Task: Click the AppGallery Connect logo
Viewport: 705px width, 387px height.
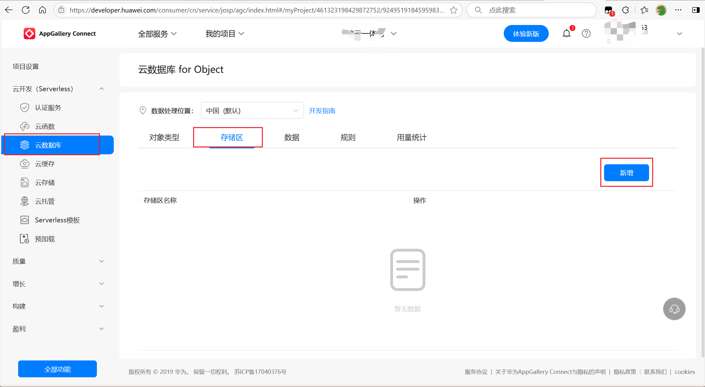Action: click(60, 33)
